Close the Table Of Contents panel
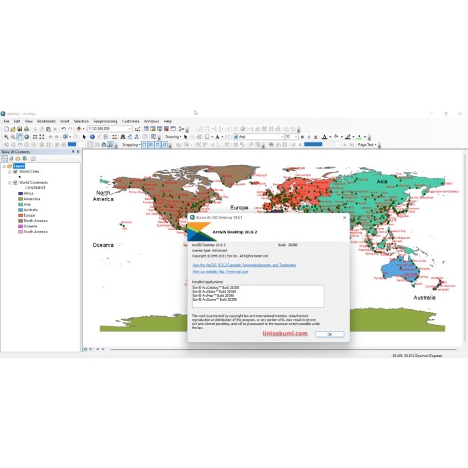468x468 pixels. point(78,152)
